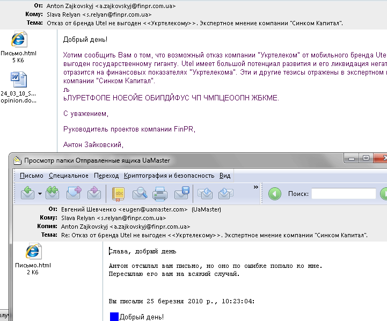Click the line 'Пересылаю его вам на всякий случай.'
The image size is (387, 321).
point(174,274)
